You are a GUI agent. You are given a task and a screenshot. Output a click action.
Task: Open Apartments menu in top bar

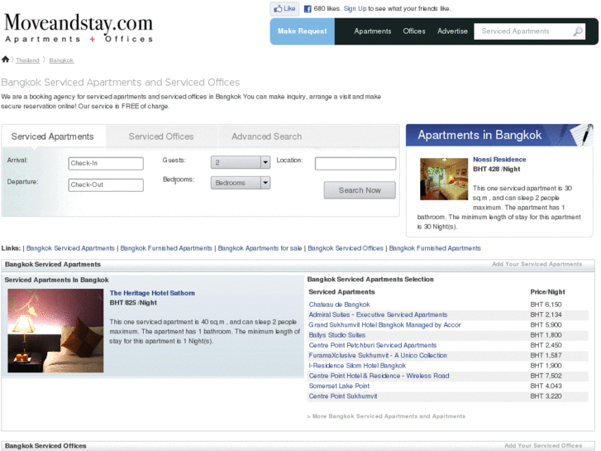373,31
